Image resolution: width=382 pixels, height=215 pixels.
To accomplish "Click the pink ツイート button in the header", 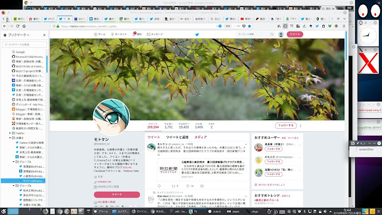I will point(295,35).
